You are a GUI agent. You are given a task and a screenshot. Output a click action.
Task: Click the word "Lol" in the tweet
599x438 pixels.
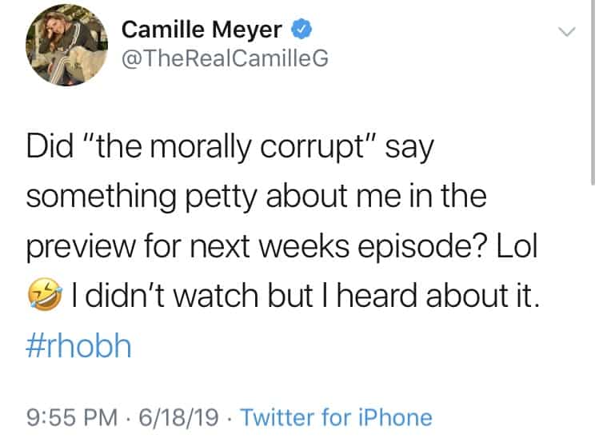click(512, 249)
